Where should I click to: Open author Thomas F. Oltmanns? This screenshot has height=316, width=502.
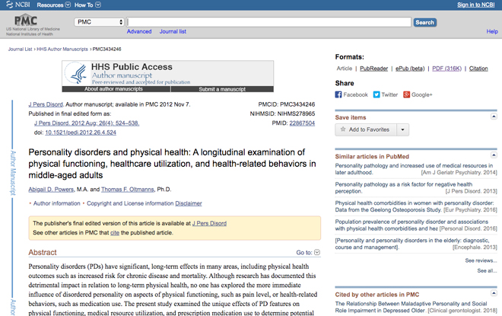click(128, 190)
